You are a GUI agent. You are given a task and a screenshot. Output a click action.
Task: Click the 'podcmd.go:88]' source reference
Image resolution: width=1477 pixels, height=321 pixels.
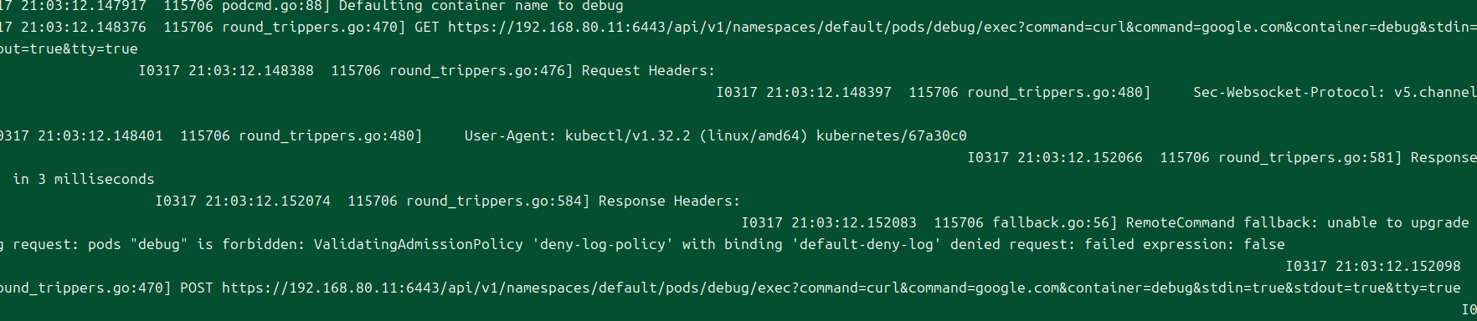[x=276, y=7]
